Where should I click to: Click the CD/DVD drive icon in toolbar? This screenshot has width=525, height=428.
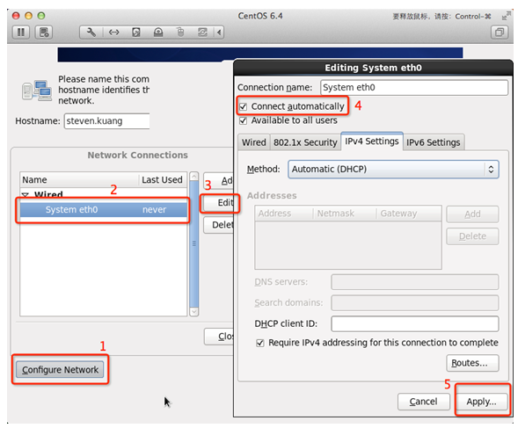tap(158, 33)
